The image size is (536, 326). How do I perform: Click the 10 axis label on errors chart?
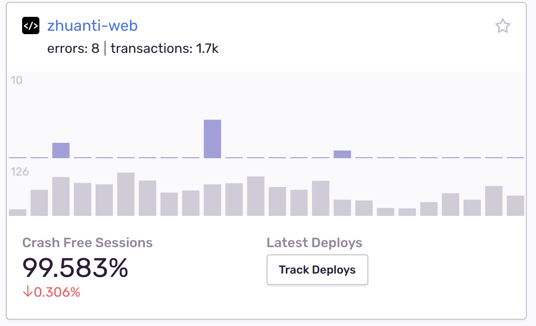click(x=17, y=80)
